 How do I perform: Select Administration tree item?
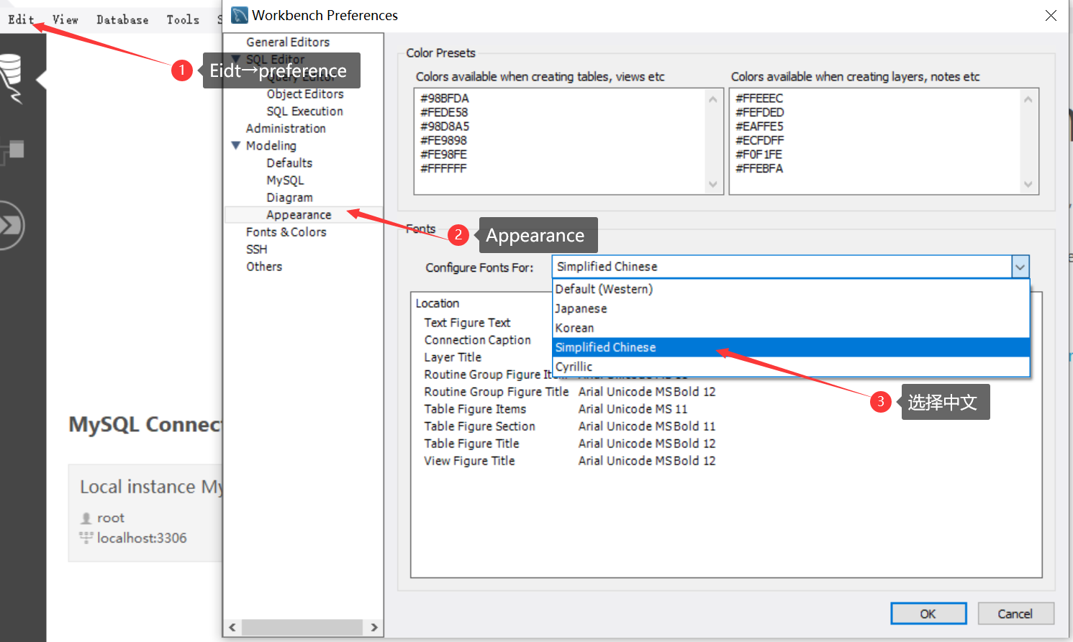click(x=286, y=129)
